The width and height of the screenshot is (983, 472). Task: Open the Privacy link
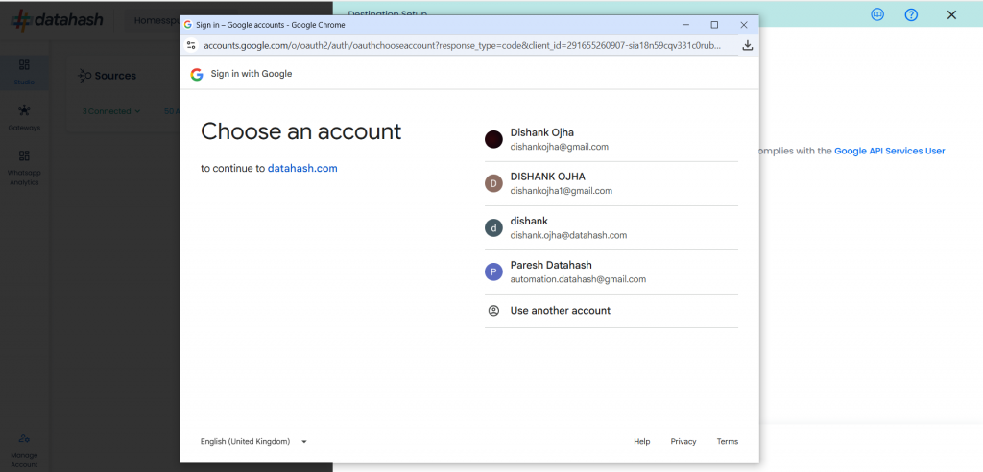tap(683, 442)
